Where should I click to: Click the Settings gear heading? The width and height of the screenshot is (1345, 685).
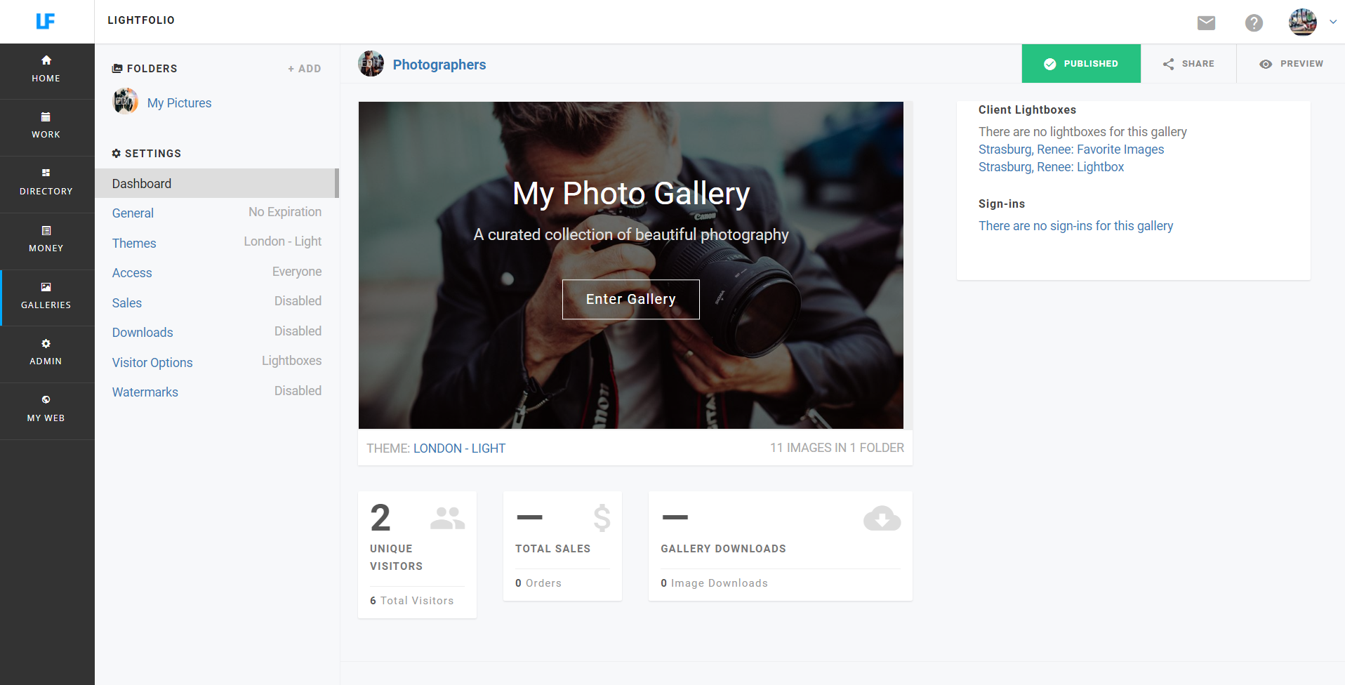point(147,154)
